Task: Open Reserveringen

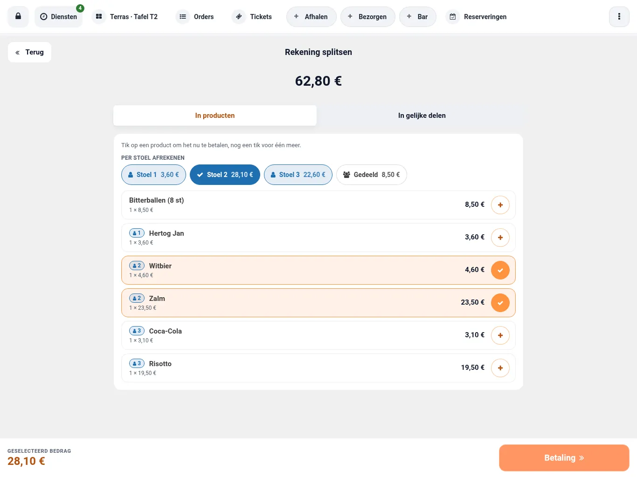Action: (x=477, y=17)
